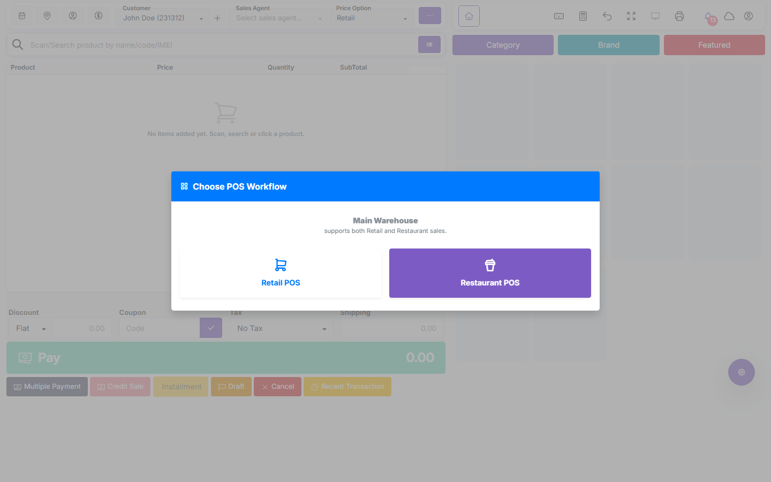Save the sale as Draft

pyautogui.click(x=231, y=387)
